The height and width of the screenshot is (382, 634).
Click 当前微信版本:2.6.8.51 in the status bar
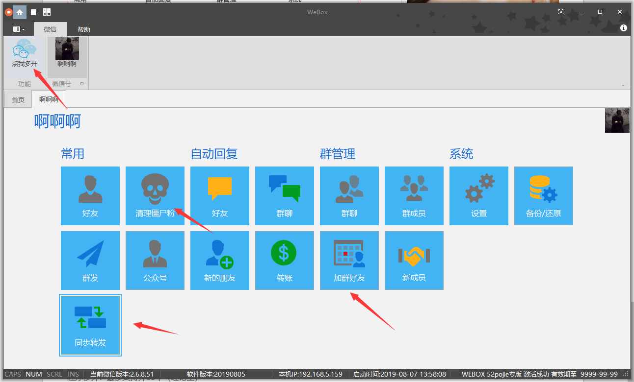[x=122, y=374]
